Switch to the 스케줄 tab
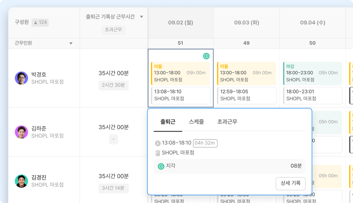 [196, 122]
